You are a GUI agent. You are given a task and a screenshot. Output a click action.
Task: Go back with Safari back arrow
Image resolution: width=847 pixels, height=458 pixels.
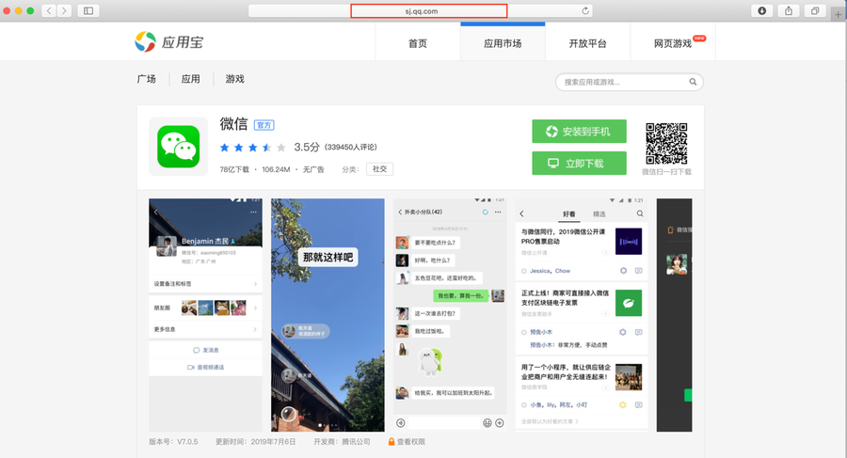pyautogui.click(x=49, y=10)
